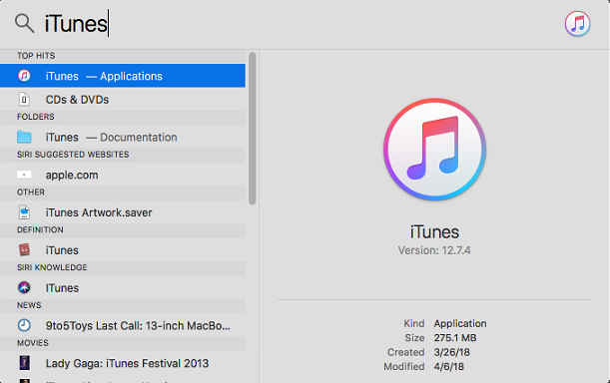Click the NEWS section header

click(29, 305)
